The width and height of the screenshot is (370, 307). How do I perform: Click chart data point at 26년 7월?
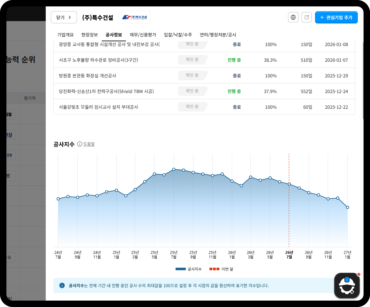[289, 184]
